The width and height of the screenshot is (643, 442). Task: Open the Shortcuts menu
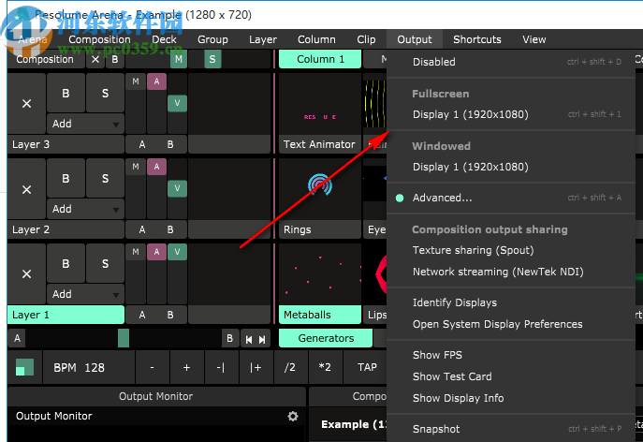pyautogui.click(x=477, y=39)
